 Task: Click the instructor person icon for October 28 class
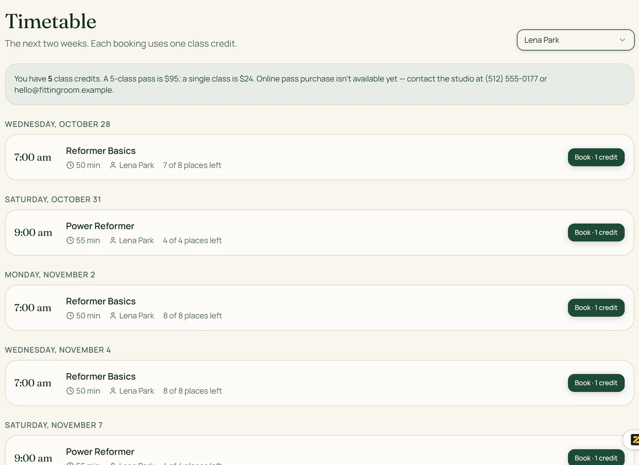tap(113, 165)
